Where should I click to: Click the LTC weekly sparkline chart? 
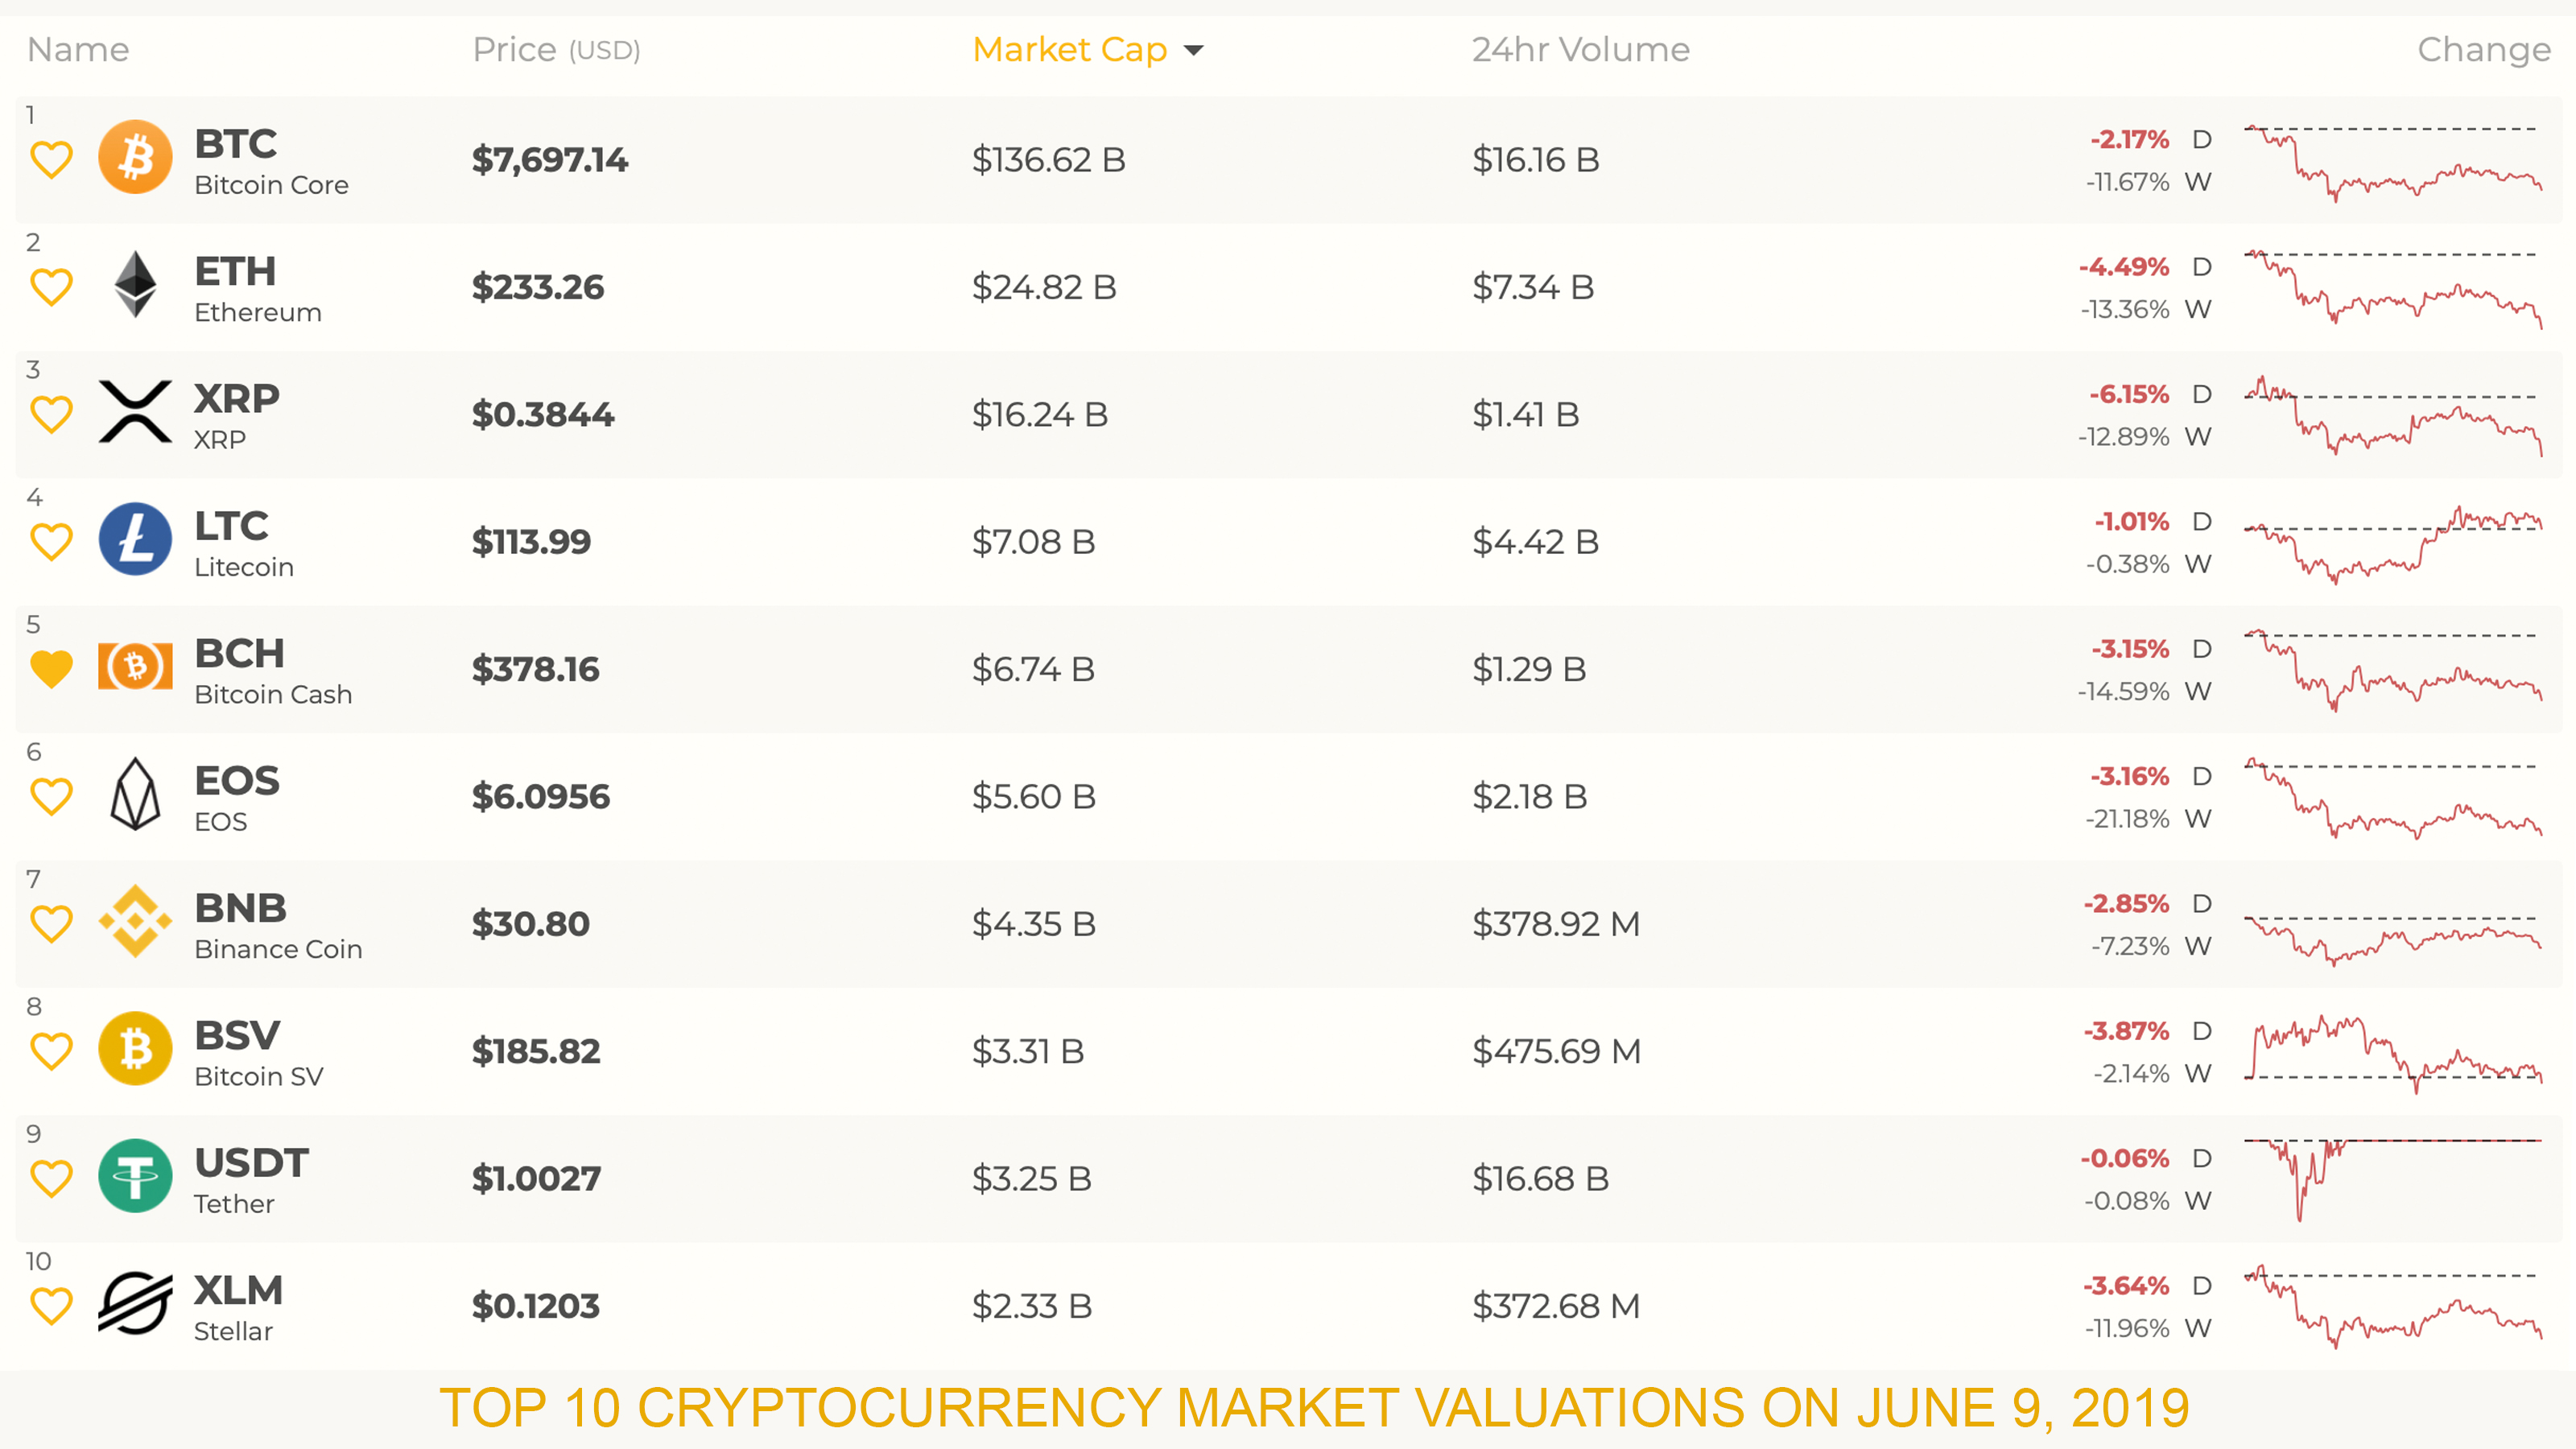click(2392, 543)
